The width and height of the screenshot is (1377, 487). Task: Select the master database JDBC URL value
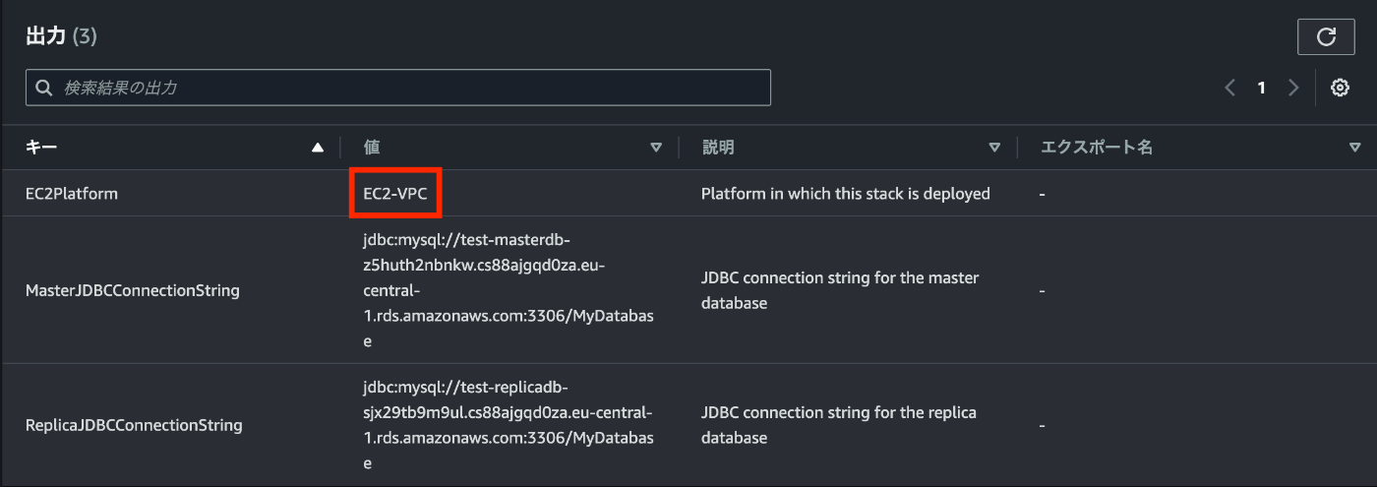tap(509, 290)
